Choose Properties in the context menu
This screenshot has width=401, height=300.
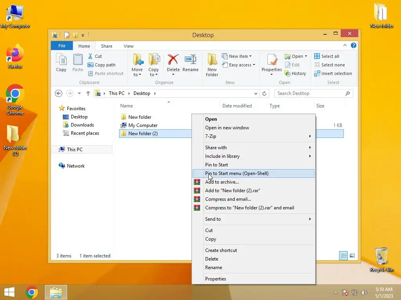click(253, 279)
